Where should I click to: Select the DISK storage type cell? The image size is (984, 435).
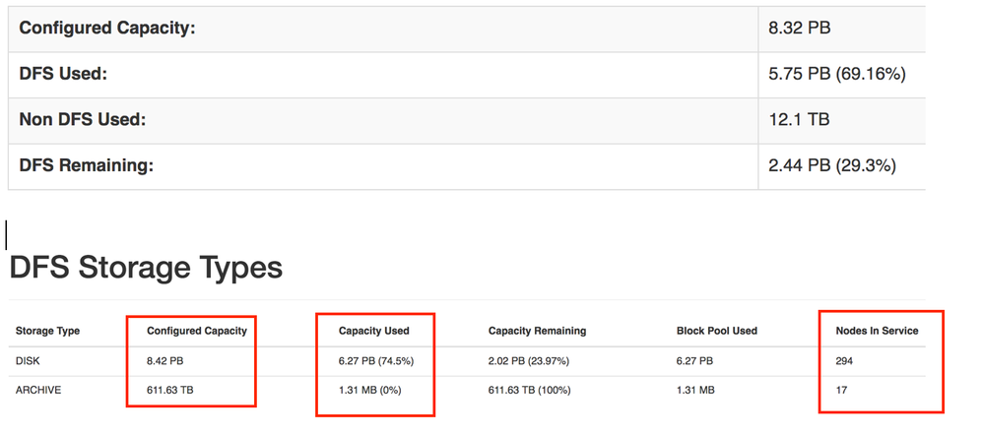click(x=28, y=361)
